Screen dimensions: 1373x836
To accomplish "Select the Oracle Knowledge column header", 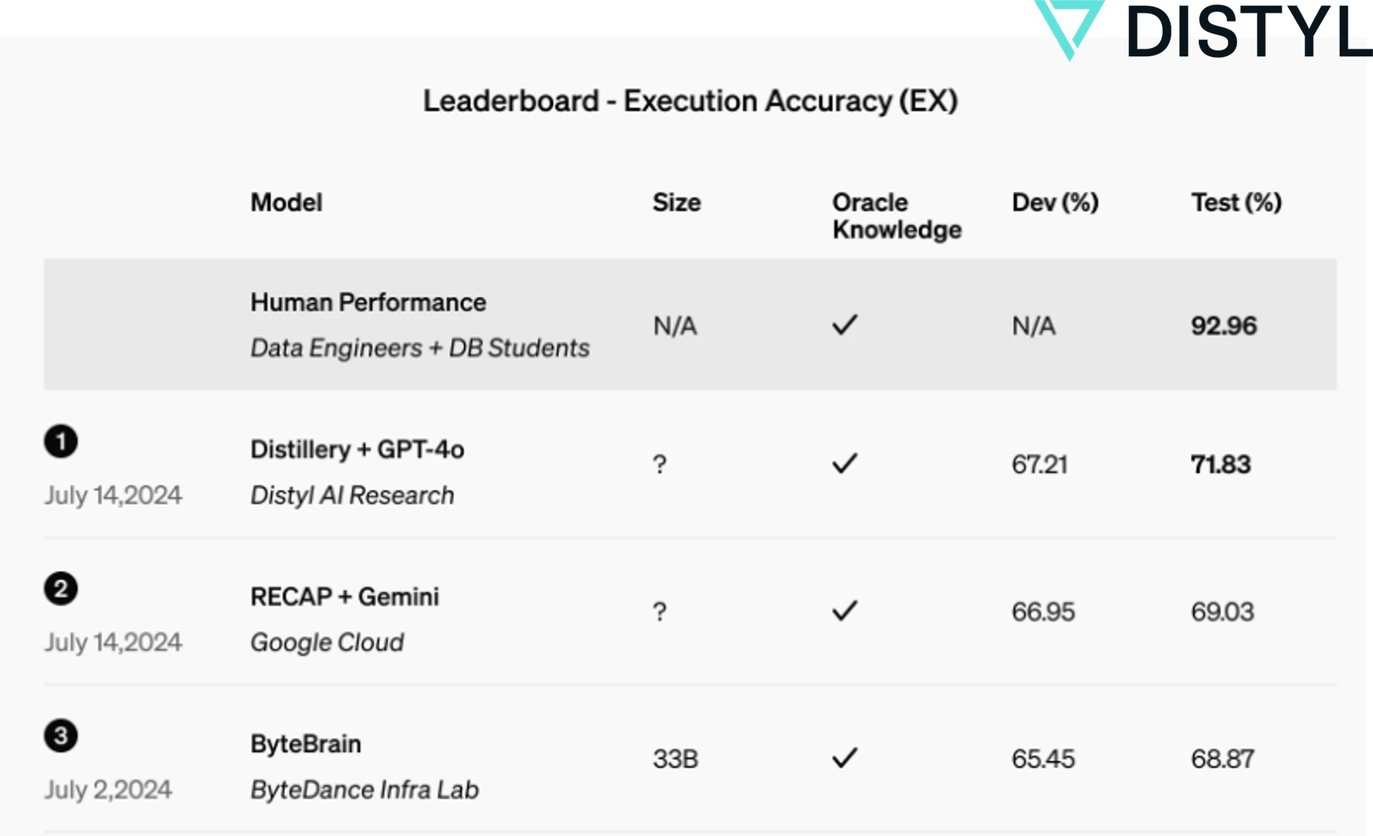I will click(x=897, y=215).
